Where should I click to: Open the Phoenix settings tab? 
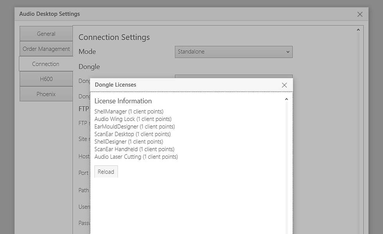(x=46, y=94)
